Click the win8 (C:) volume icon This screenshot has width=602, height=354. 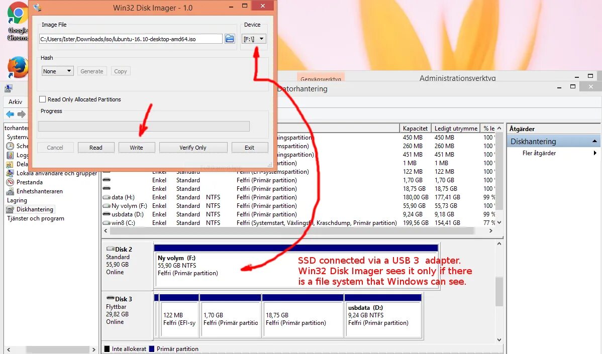click(107, 222)
